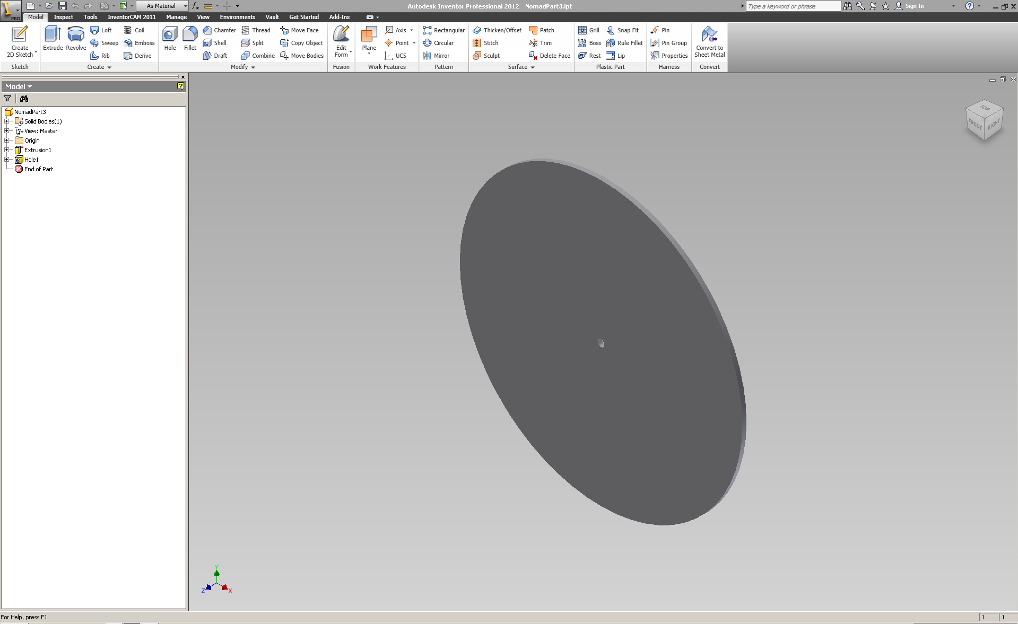Image resolution: width=1018 pixels, height=624 pixels.
Task: Click the Move Face button
Action: (x=299, y=30)
